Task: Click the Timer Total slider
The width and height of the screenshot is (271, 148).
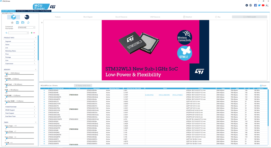Action: click(19, 127)
